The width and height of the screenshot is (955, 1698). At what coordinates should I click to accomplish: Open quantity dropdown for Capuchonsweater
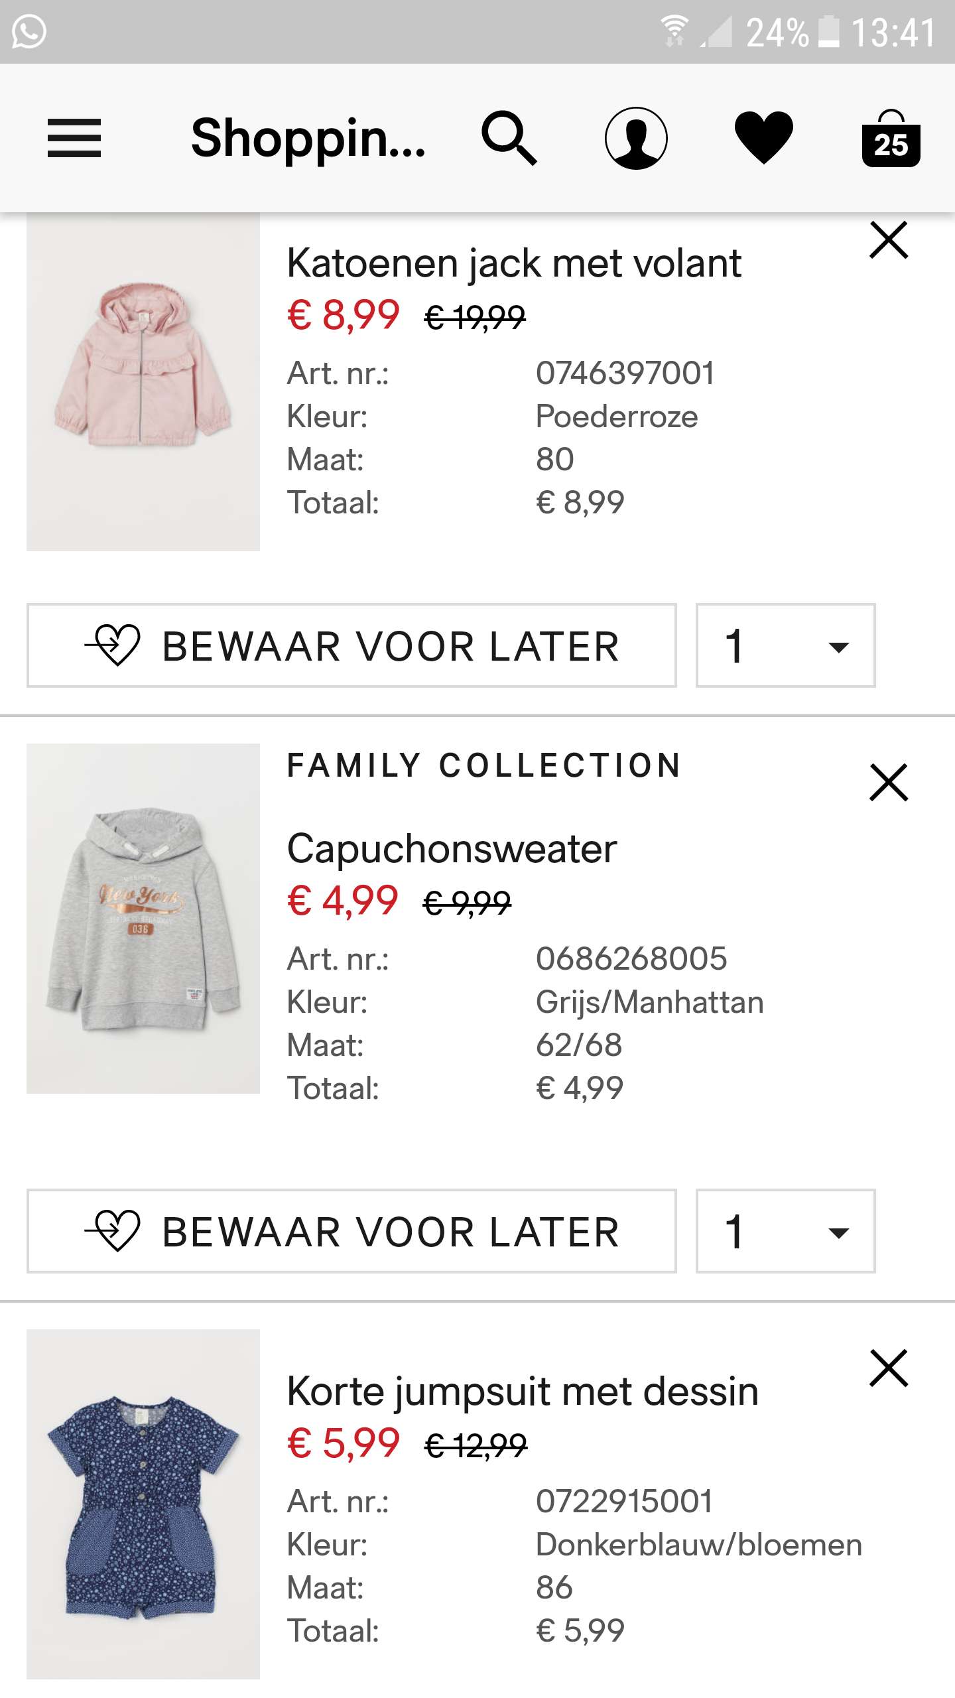[785, 1231]
